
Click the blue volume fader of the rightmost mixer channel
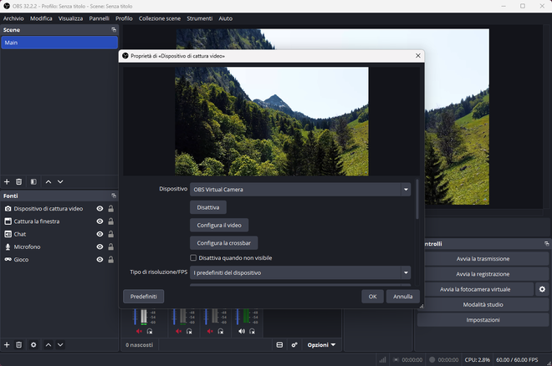[238, 317]
